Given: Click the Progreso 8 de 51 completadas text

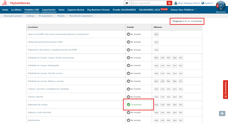Looking at the screenshot, I should click(187, 21).
